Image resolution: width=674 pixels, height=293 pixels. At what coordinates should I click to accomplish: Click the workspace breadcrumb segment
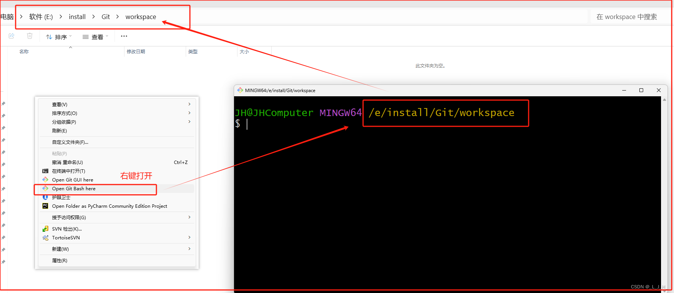tap(141, 17)
